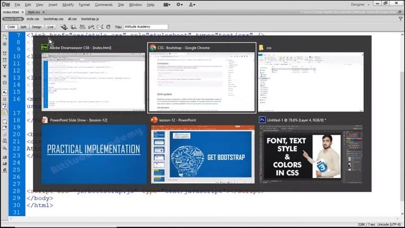The image size is (405, 228).
Task: Click the Move or Convert CSS icon
Action: (x=4, y=148)
